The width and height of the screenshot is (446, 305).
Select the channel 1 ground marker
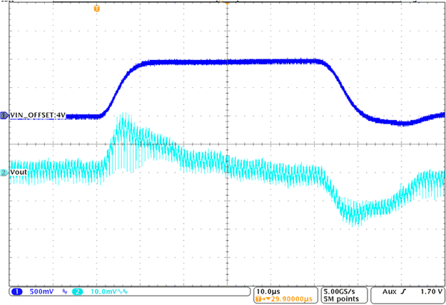(4, 115)
